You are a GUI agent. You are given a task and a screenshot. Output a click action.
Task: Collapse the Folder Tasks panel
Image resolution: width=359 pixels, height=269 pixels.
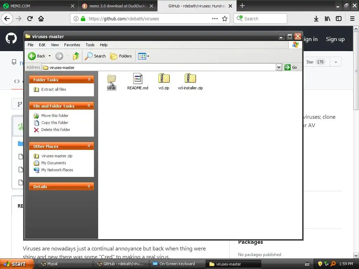[x=89, y=80]
